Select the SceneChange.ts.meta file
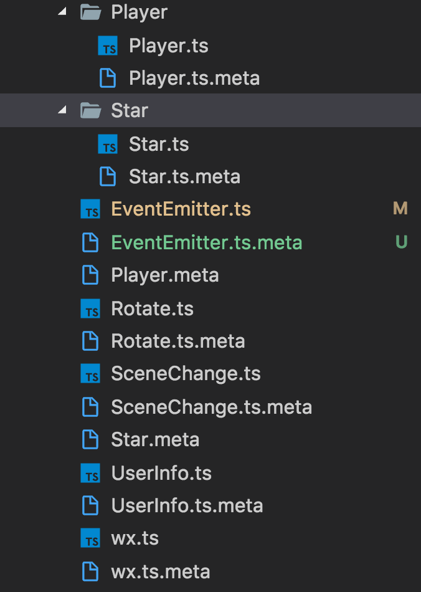 coord(211,408)
